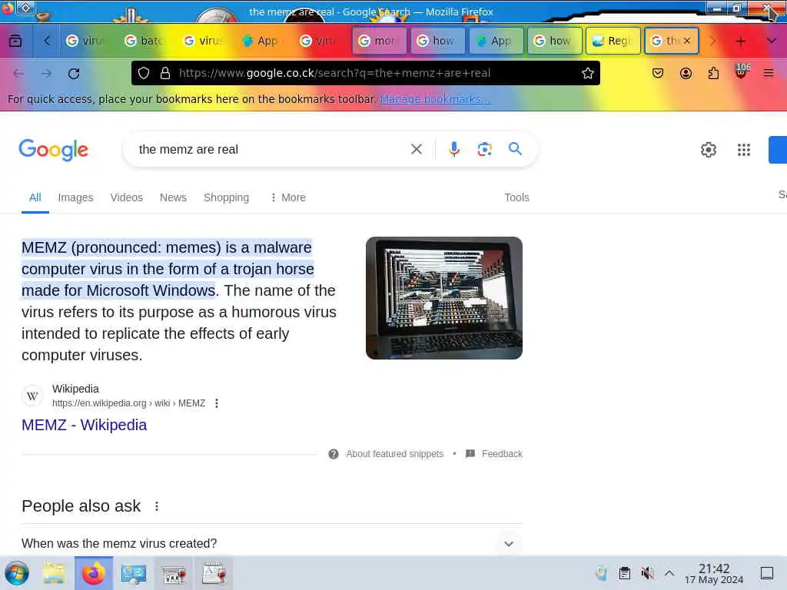
Task: Open the options menu beside the Wikipedia URL
Action: [x=216, y=403]
